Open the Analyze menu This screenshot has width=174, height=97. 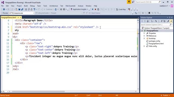pos(80,6)
